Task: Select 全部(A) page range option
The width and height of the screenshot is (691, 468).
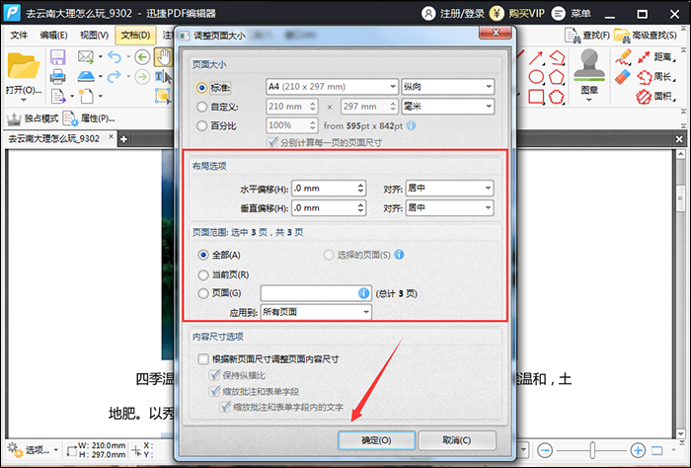Action: tap(203, 255)
